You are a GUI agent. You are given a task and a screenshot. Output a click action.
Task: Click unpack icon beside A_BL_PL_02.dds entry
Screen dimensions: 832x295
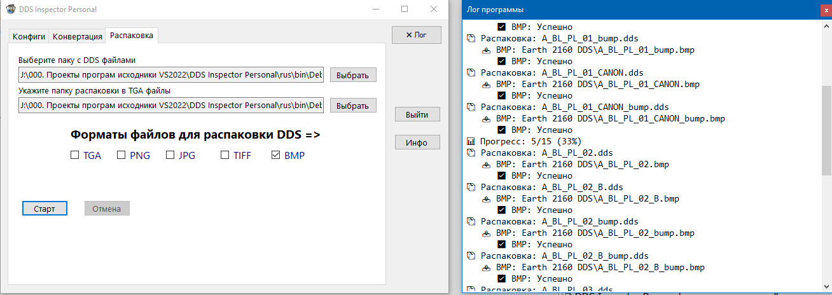[471, 153]
